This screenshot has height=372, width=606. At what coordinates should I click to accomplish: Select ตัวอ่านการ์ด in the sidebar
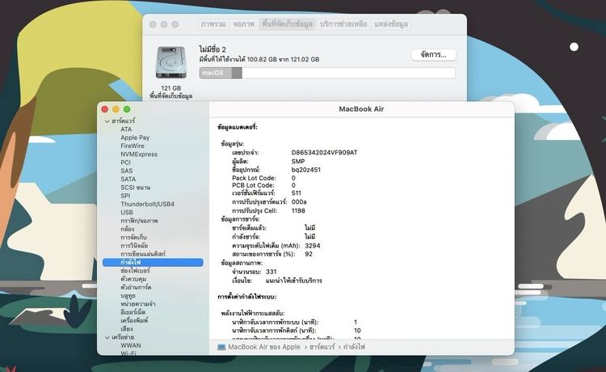(136, 287)
